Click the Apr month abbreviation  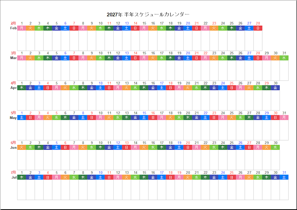[x=13, y=88]
